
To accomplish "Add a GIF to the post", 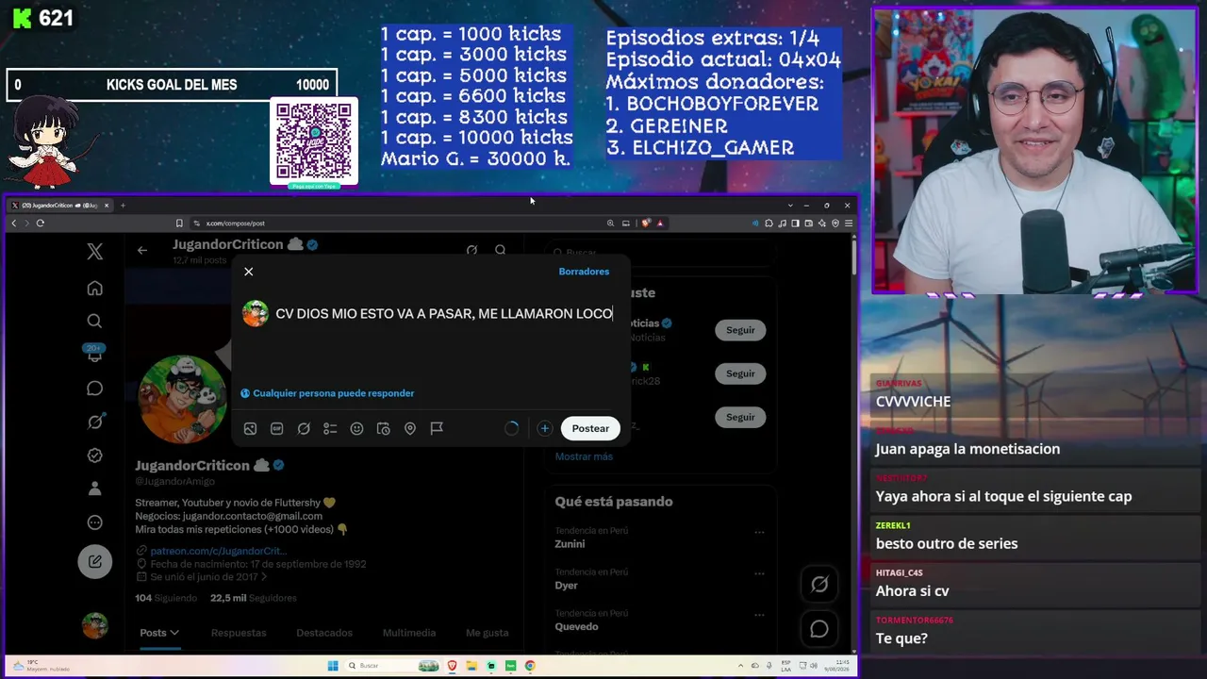I will (x=277, y=428).
